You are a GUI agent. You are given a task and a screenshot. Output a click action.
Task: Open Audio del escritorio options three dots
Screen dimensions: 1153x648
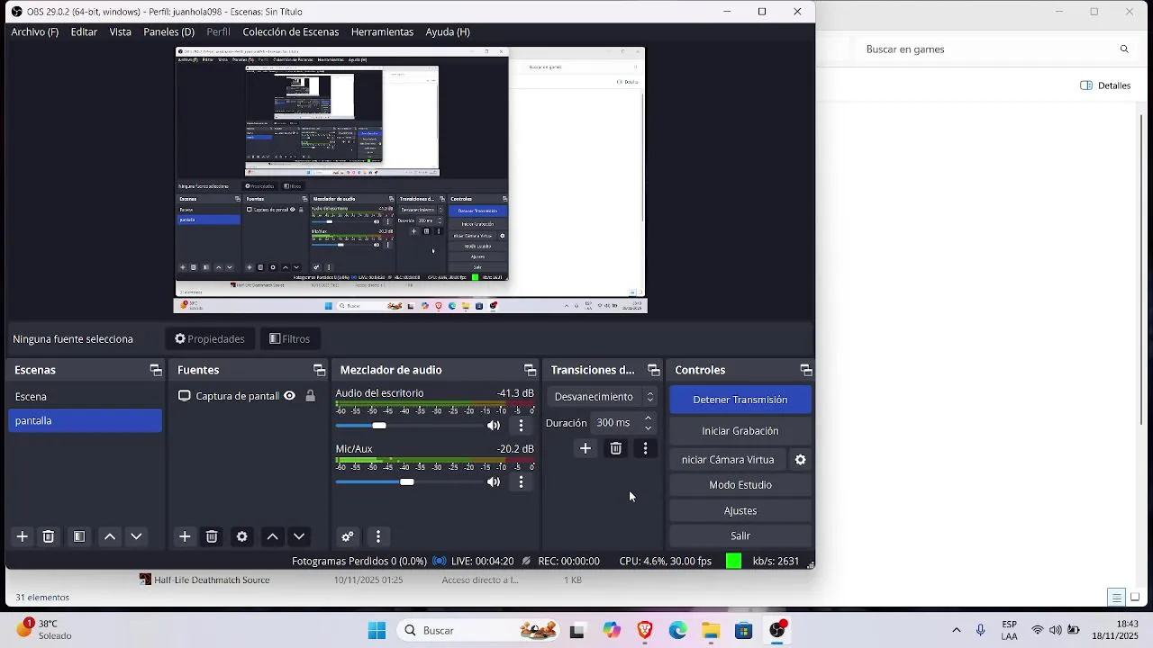coord(521,426)
